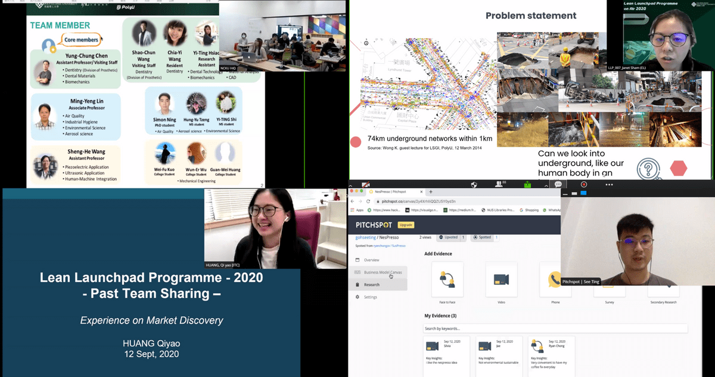Click the red Zoom record icon
Image resolution: width=715 pixels, height=377 pixels.
click(583, 184)
